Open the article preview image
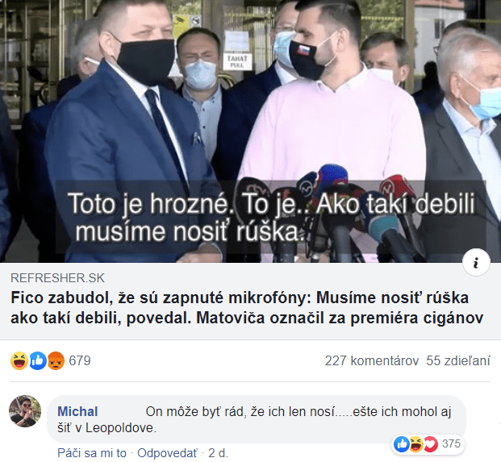The image size is (501, 462). pyautogui.click(x=250, y=131)
